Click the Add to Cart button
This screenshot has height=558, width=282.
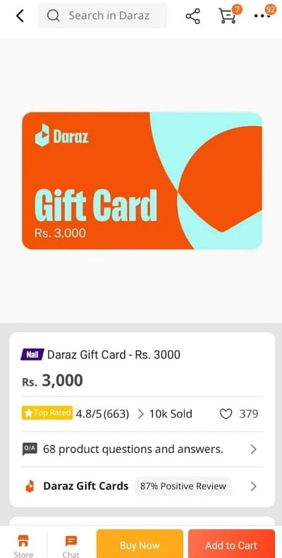pos(231,545)
